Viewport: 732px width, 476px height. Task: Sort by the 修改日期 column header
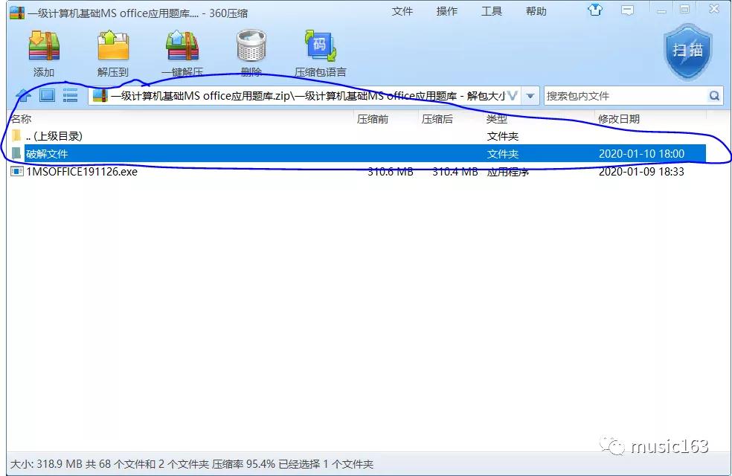pos(619,119)
